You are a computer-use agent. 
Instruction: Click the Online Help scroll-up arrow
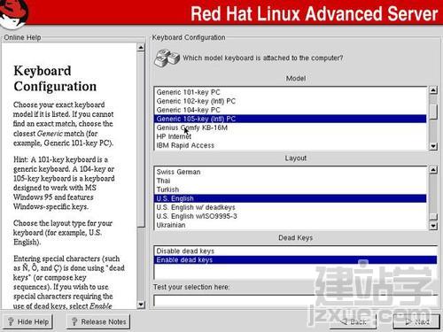[x=141, y=47]
